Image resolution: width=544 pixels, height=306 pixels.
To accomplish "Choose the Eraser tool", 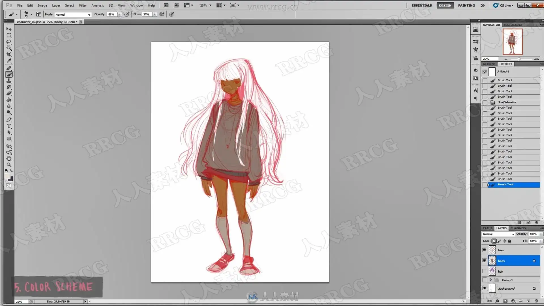I will point(9,93).
